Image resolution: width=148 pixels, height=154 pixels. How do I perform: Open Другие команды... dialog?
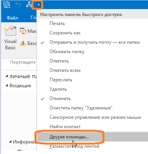click(x=92, y=137)
